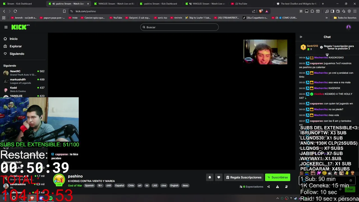The image size is (359, 202).
Task: Open a new browser tab
Action: coord(323,4)
